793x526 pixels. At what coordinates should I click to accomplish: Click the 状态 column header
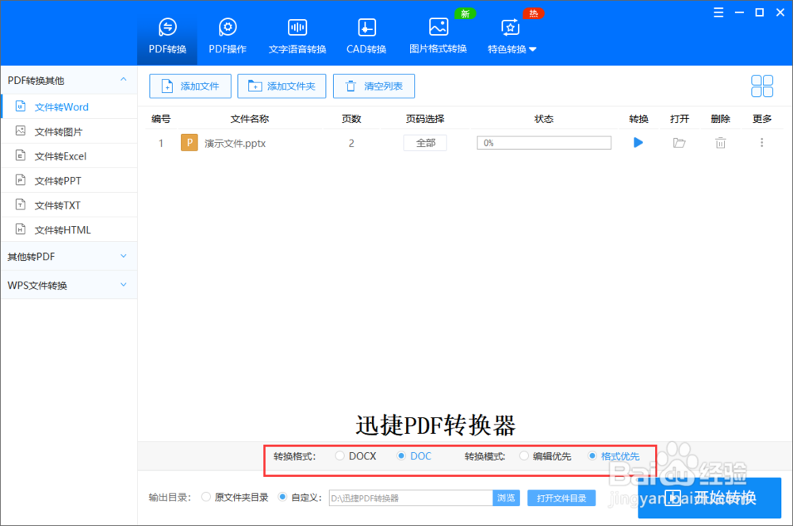coord(544,119)
